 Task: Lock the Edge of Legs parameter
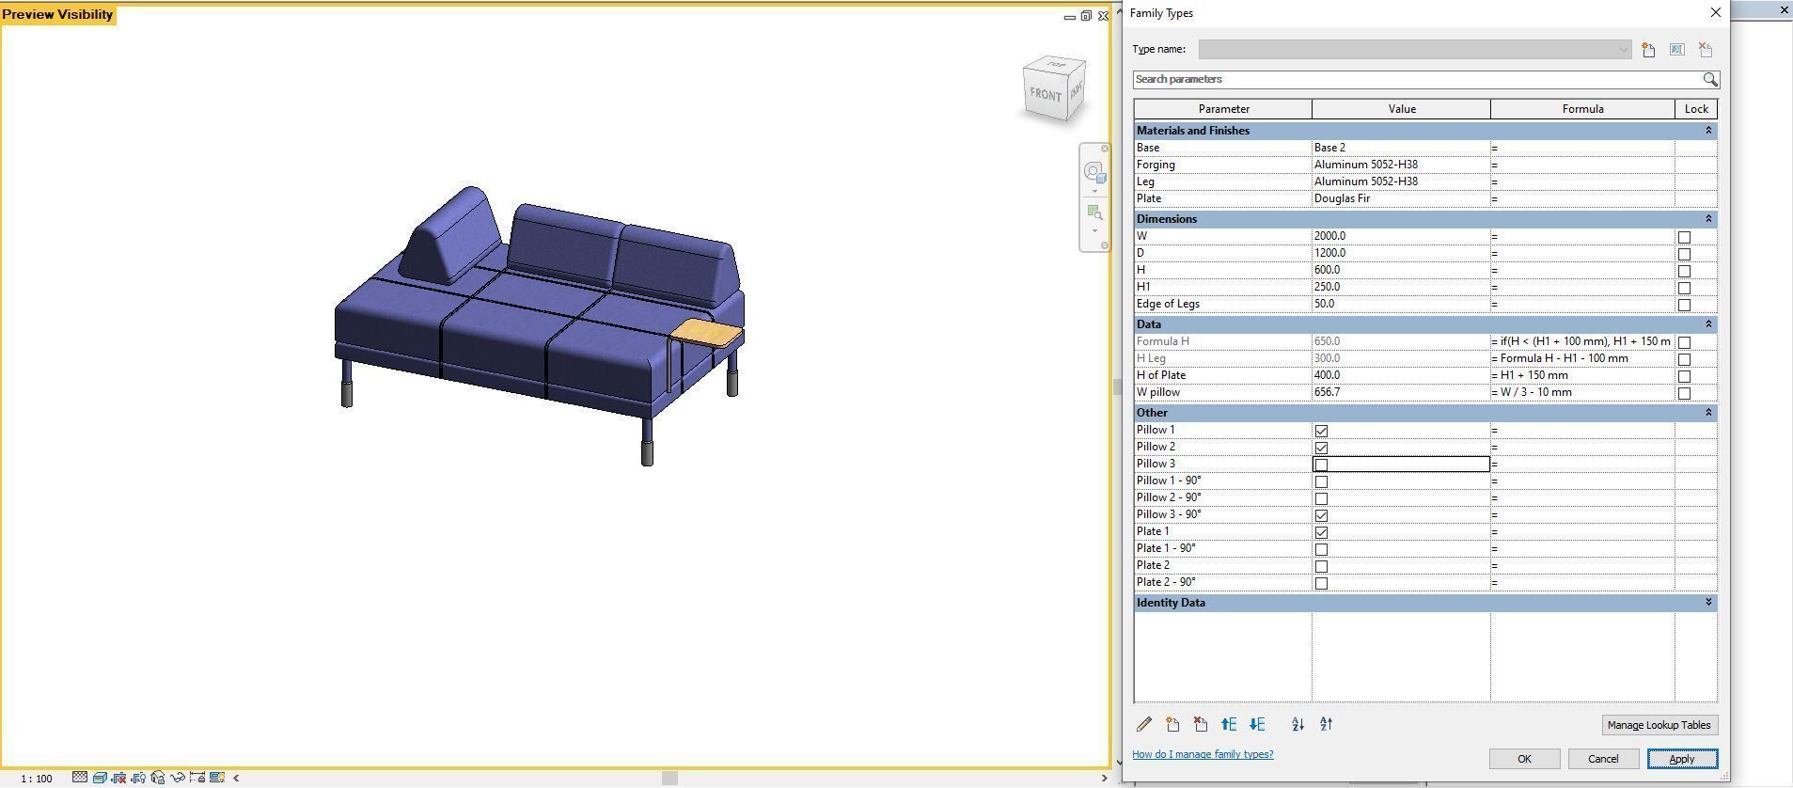1684,305
